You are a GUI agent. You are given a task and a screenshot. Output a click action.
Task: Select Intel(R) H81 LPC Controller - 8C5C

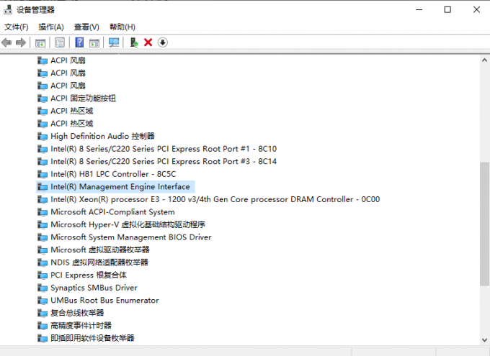pos(112,174)
